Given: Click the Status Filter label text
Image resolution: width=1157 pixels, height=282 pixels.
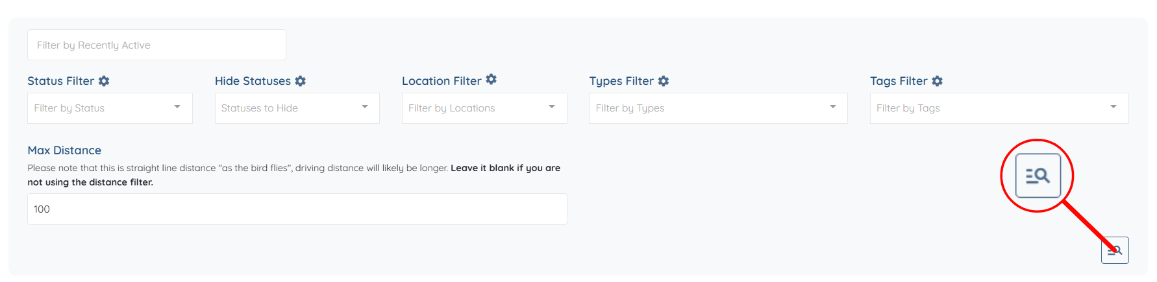Looking at the screenshot, I should (60, 81).
